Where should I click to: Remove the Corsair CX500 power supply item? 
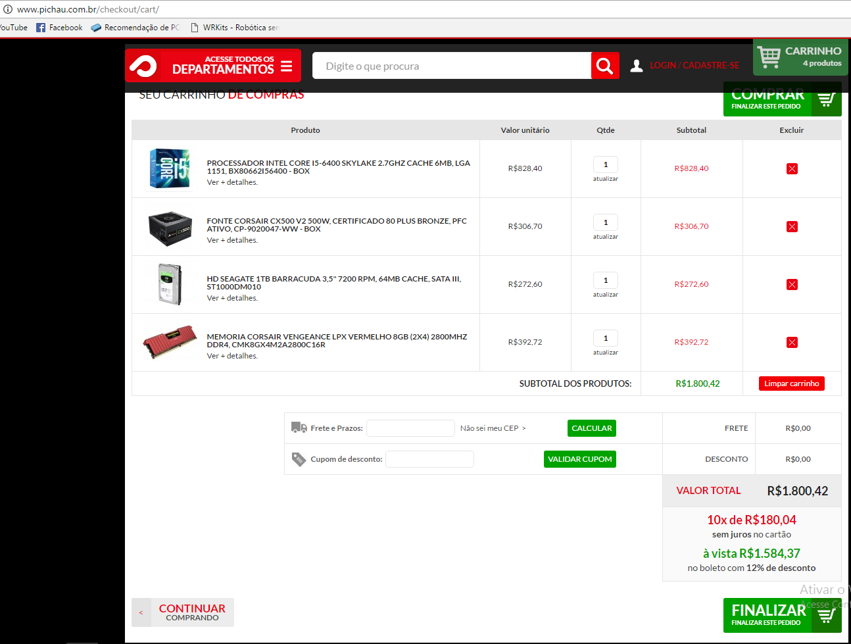792,227
